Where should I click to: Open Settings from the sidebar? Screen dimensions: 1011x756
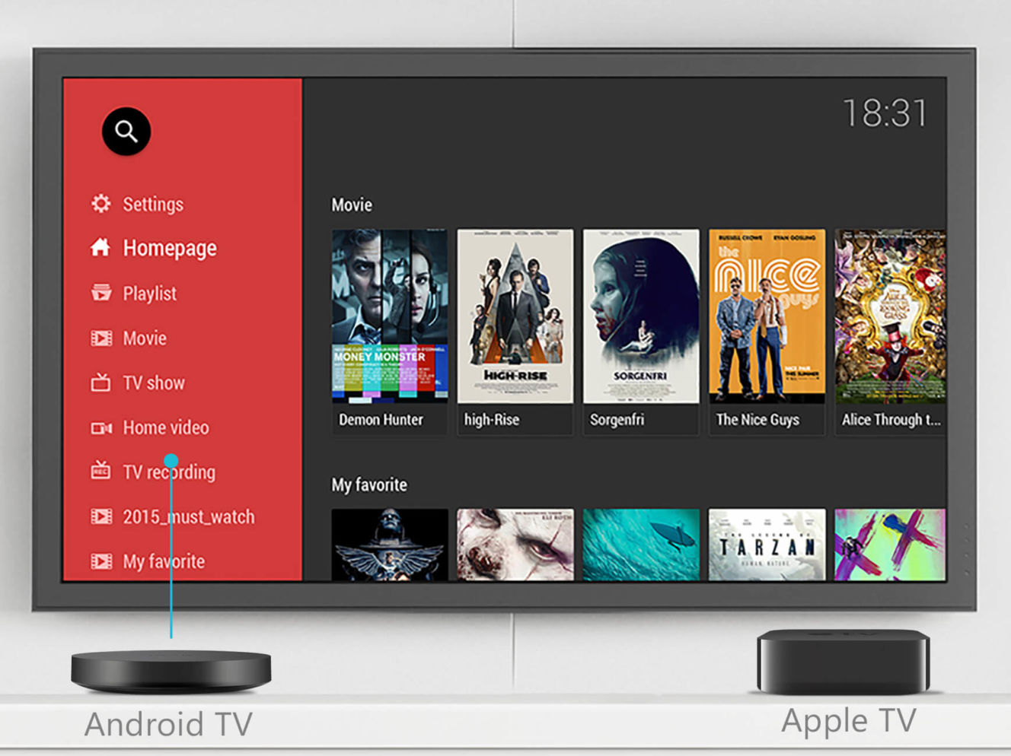[153, 204]
